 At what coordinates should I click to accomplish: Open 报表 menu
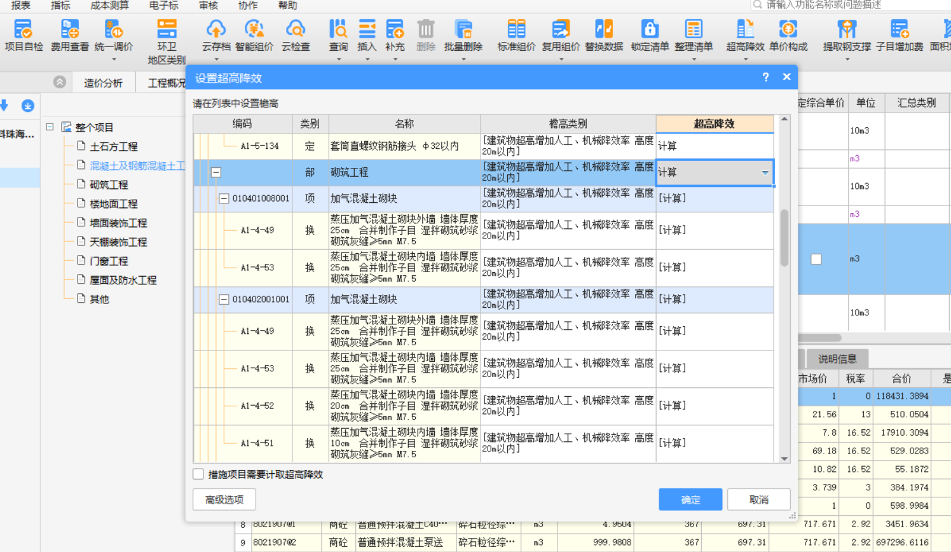coord(21,5)
